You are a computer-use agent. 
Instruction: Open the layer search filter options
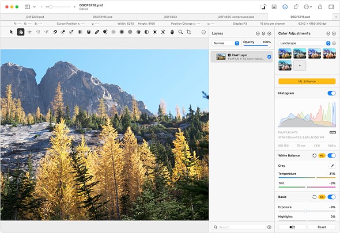tap(269, 227)
